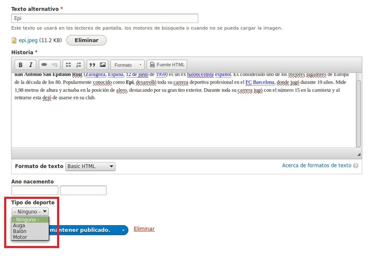Click the 12 de junio link in the text
Screen dimensions: 388x261
[x=137, y=74]
